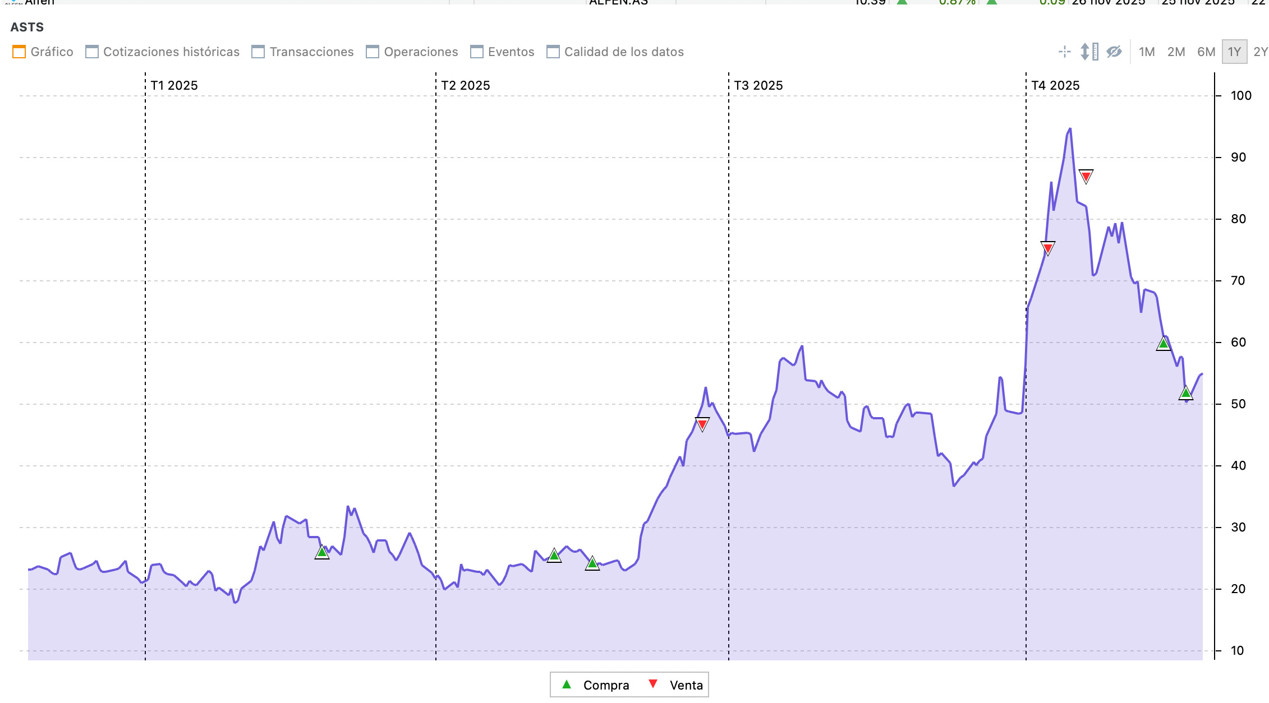The image size is (1269, 703).
Task: Click the highest red Venta marker
Action: (1086, 177)
